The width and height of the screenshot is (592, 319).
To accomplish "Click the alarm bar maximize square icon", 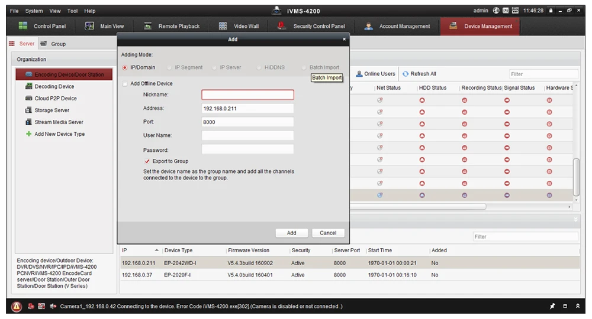I will [x=565, y=306].
